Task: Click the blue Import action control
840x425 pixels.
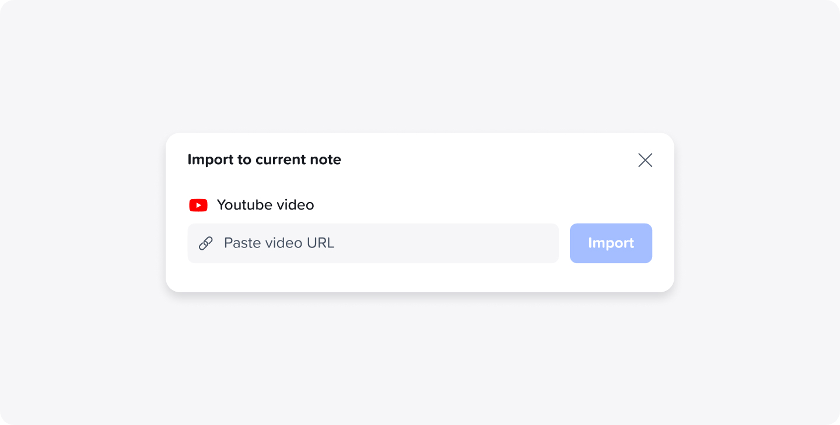Action: tap(611, 243)
